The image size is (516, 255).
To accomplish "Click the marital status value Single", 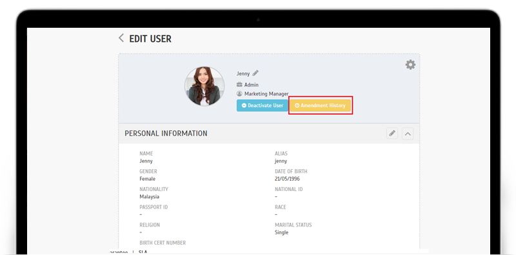I will (x=281, y=232).
